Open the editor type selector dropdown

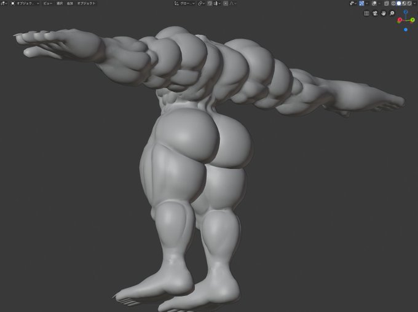click(x=4, y=3)
